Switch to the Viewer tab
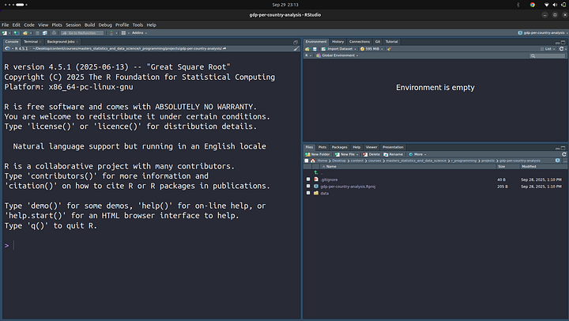The image size is (569, 321). coord(371,147)
